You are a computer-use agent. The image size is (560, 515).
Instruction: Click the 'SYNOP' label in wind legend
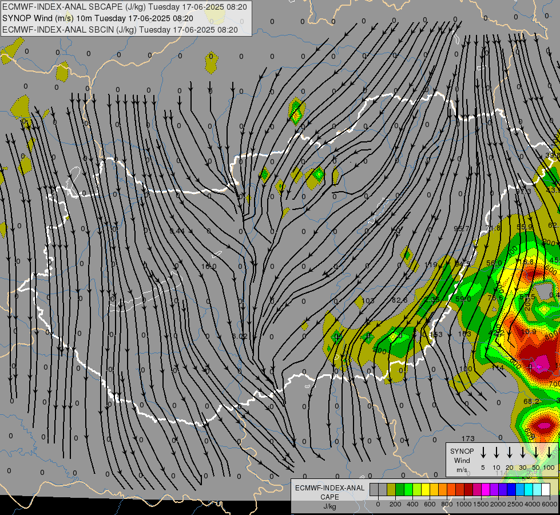(x=462, y=451)
